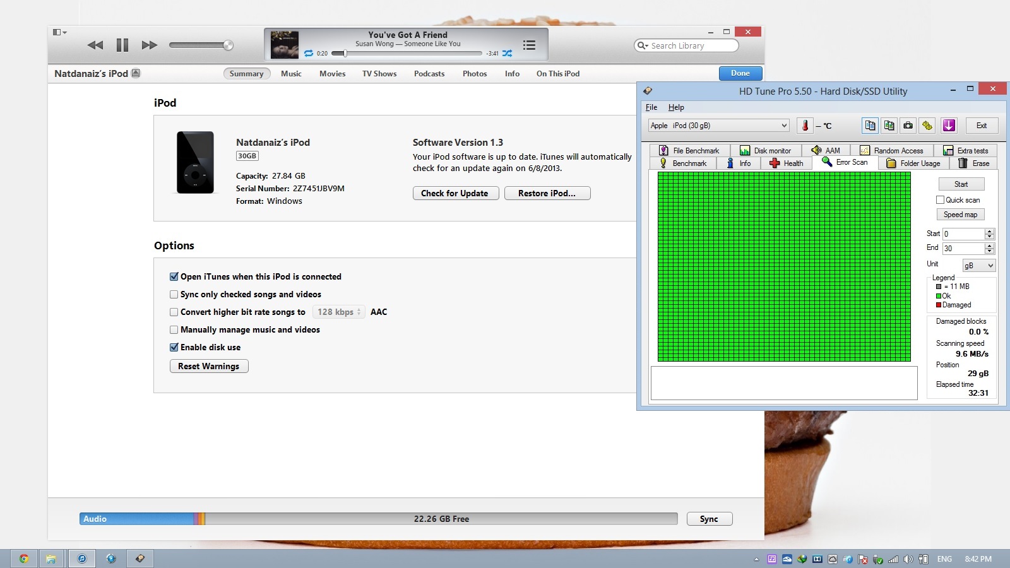
Task: Click the Search Library field
Action: pos(686,45)
